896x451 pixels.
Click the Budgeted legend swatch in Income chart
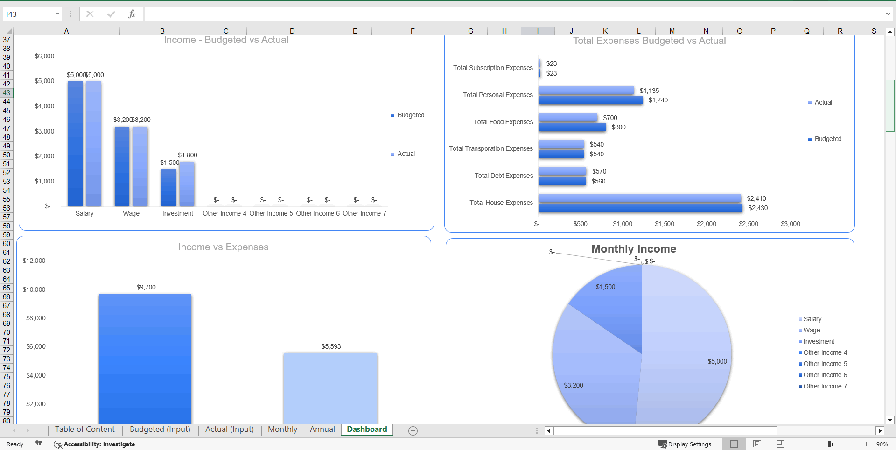[392, 115]
